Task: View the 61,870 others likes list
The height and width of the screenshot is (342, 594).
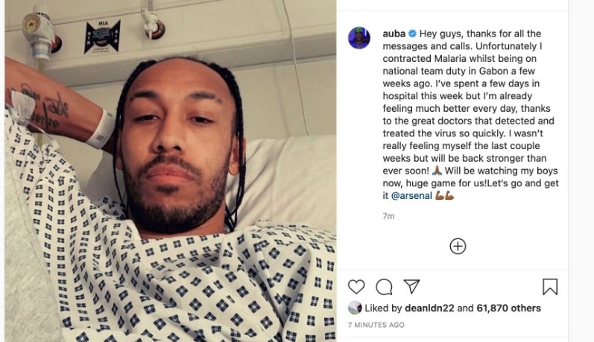Action: coord(508,308)
